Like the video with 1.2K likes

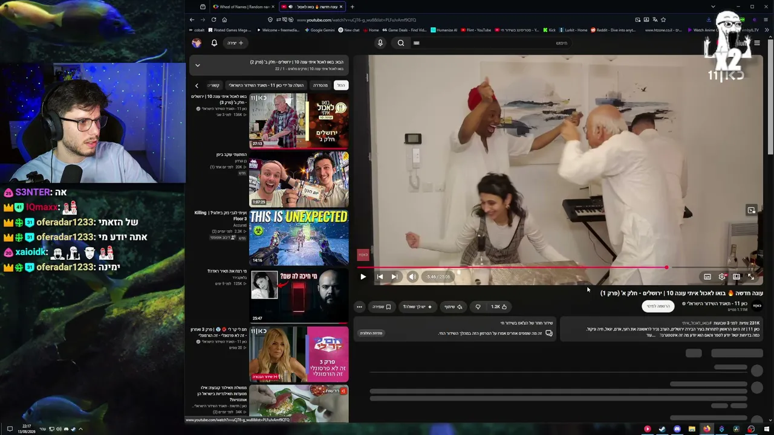[499, 307]
